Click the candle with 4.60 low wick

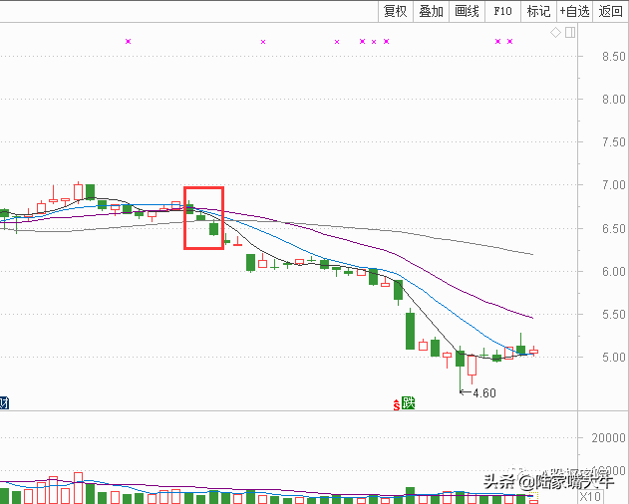(460, 359)
